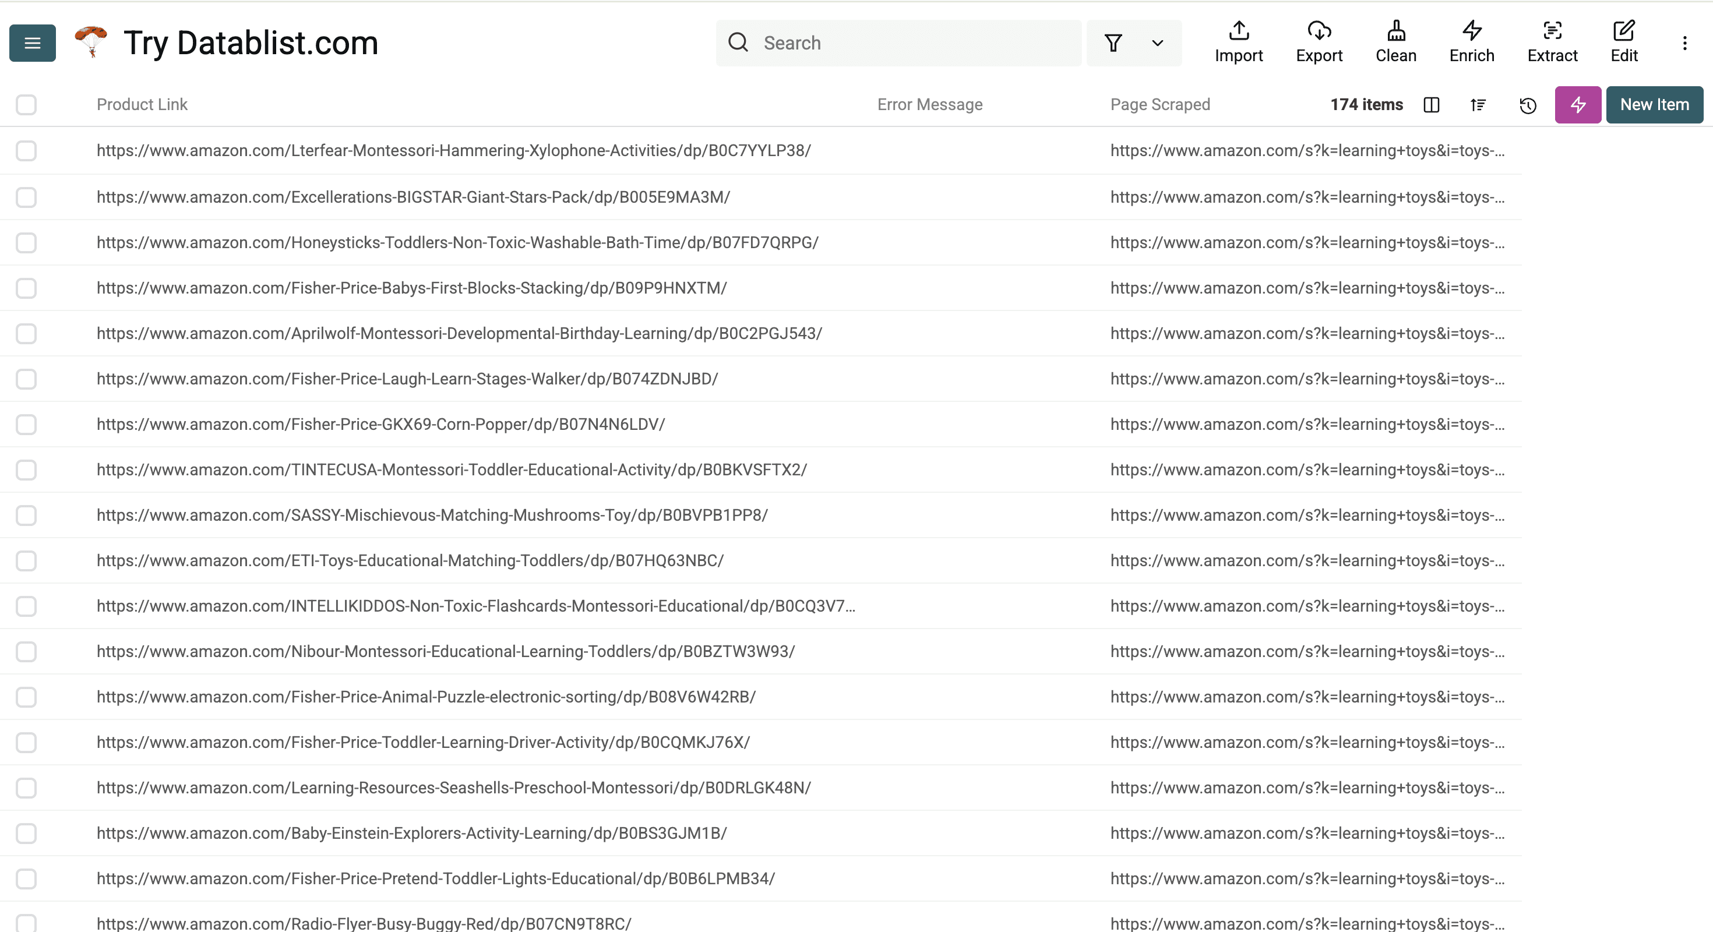Expand the filter dropdown chevron

click(1157, 43)
